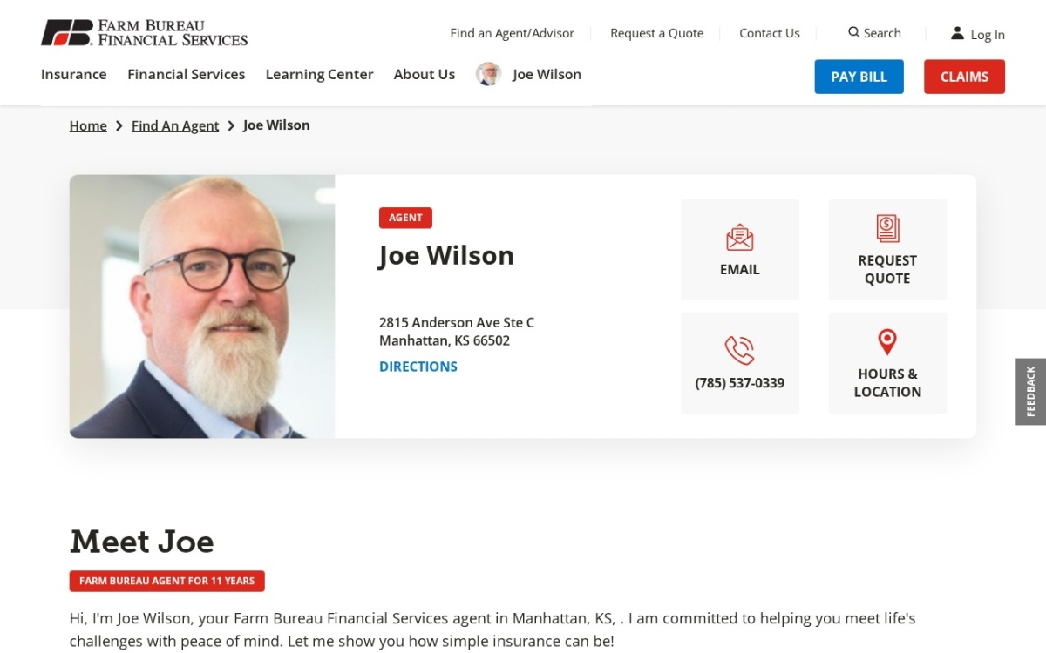Open the Contact Us link
Image resolution: width=1046 pixels, height=653 pixels.
point(769,33)
